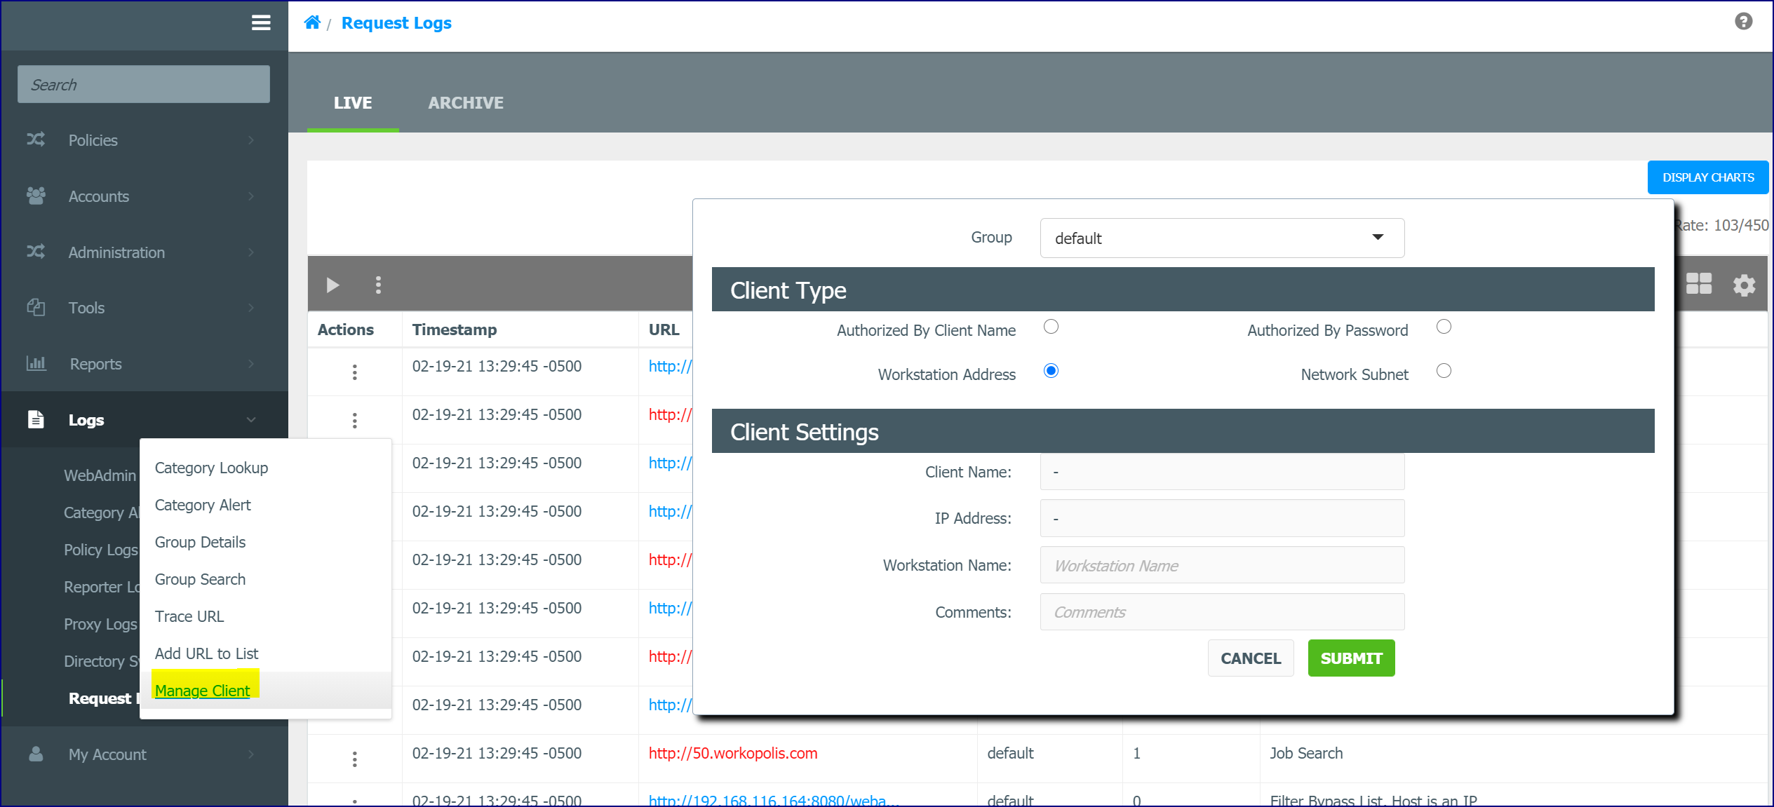Click the URL column header
Image resolution: width=1774 pixels, height=807 pixels.
[664, 330]
